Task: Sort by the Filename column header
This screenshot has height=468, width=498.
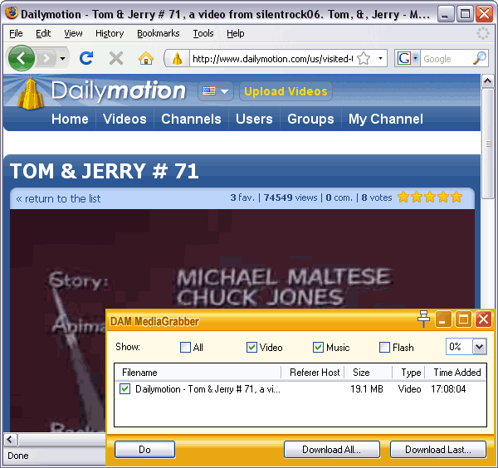Action: click(198, 372)
